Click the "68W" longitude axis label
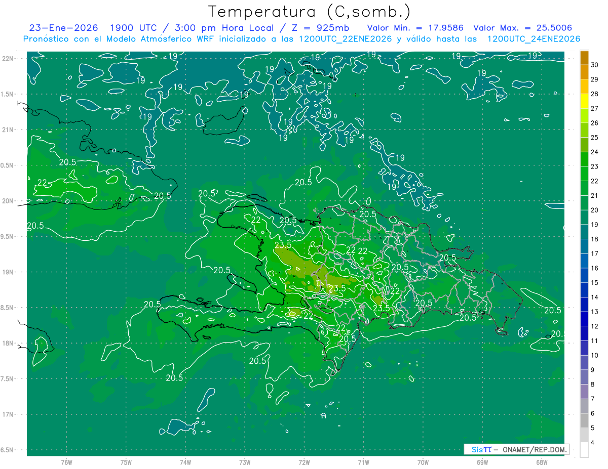The width and height of the screenshot is (608, 469). [x=542, y=462]
